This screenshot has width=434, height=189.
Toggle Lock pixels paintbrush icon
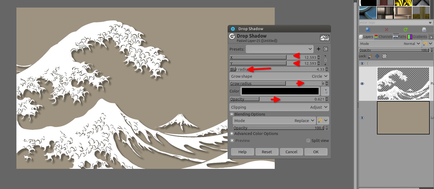pos(371,56)
